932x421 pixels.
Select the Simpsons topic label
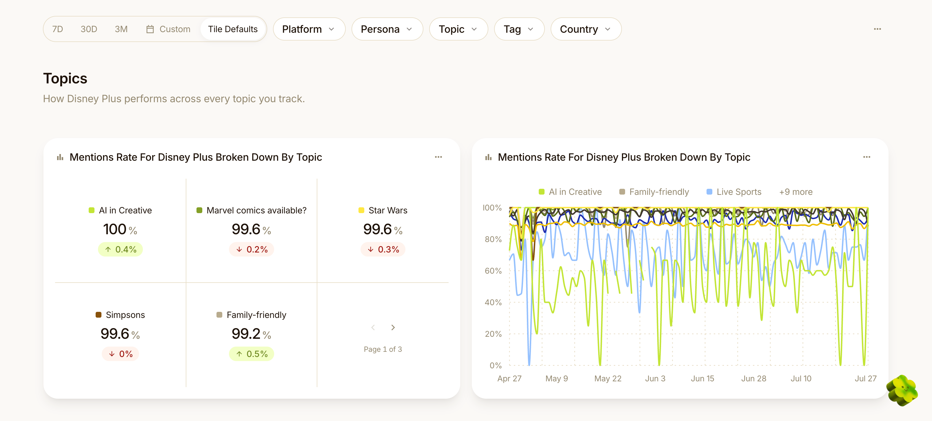(x=125, y=315)
